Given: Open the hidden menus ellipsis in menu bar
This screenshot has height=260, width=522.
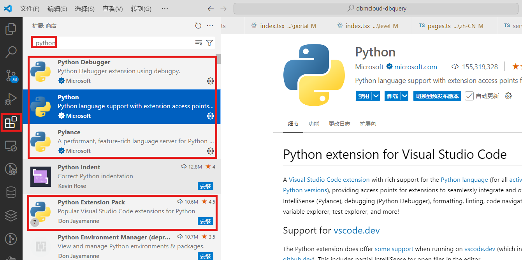Looking at the screenshot, I should coord(165,9).
